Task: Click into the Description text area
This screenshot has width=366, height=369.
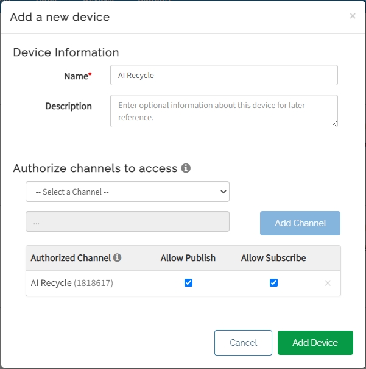Action: 223,111
